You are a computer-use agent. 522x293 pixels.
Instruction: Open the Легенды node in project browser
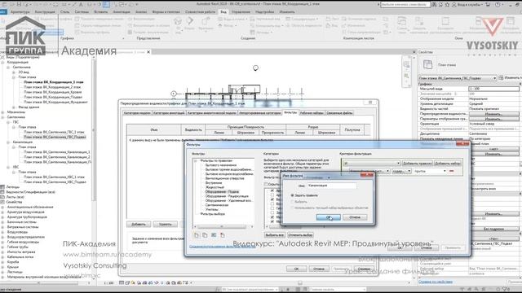click(x=13, y=187)
